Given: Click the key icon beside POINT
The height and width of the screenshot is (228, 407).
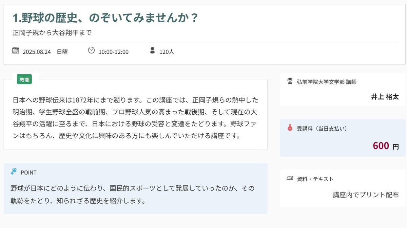Looking at the screenshot, I should point(14,172).
